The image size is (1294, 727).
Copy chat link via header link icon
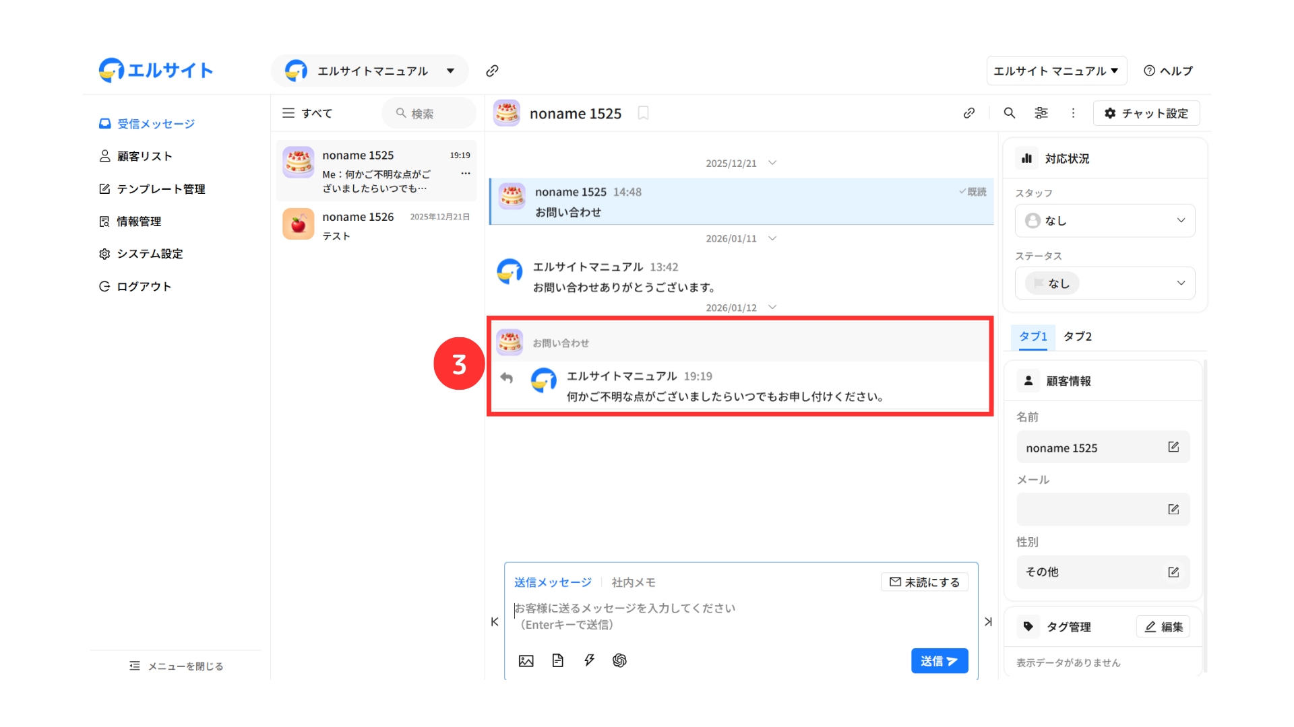[x=969, y=113]
